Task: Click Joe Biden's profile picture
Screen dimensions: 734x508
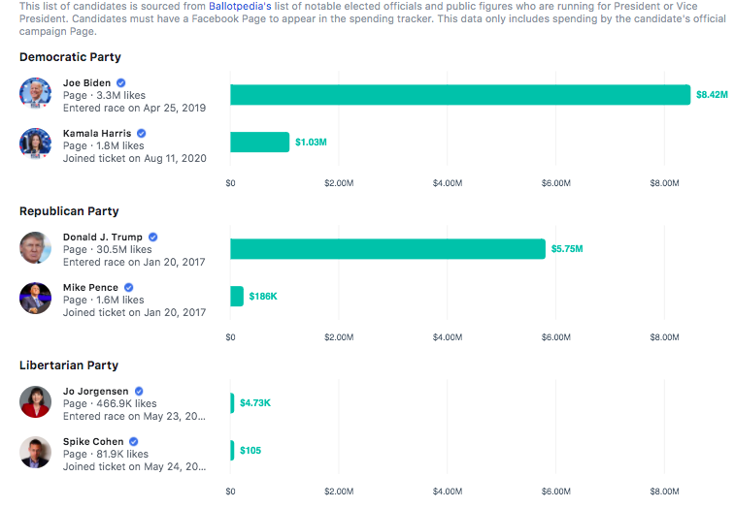Action: pos(35,94)
